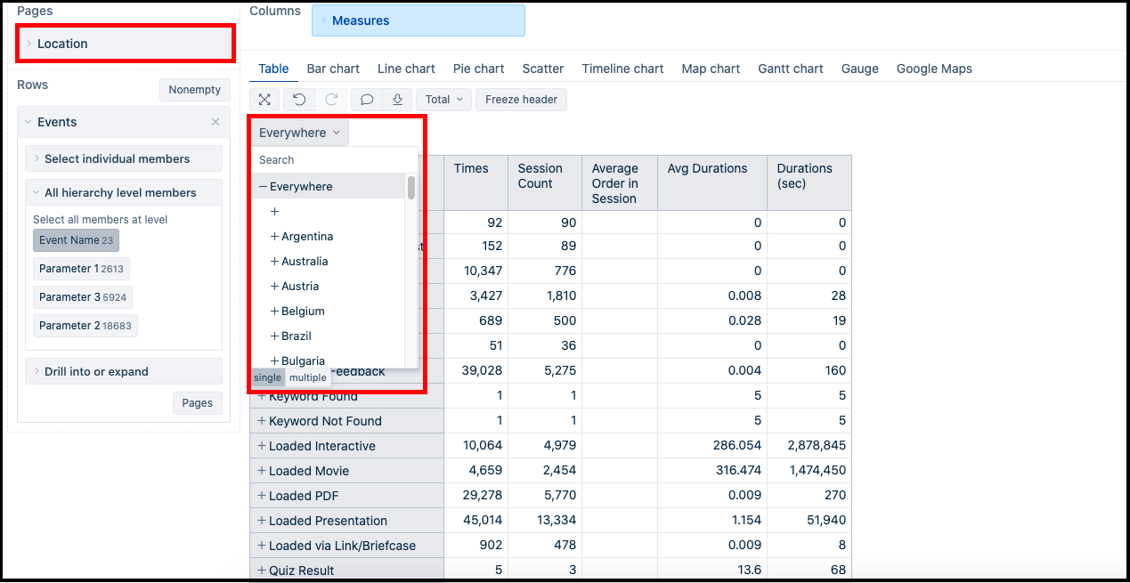Switch page selection to single mode
Viewport: 1130px width, 583px height.
(x=267, y=378)
